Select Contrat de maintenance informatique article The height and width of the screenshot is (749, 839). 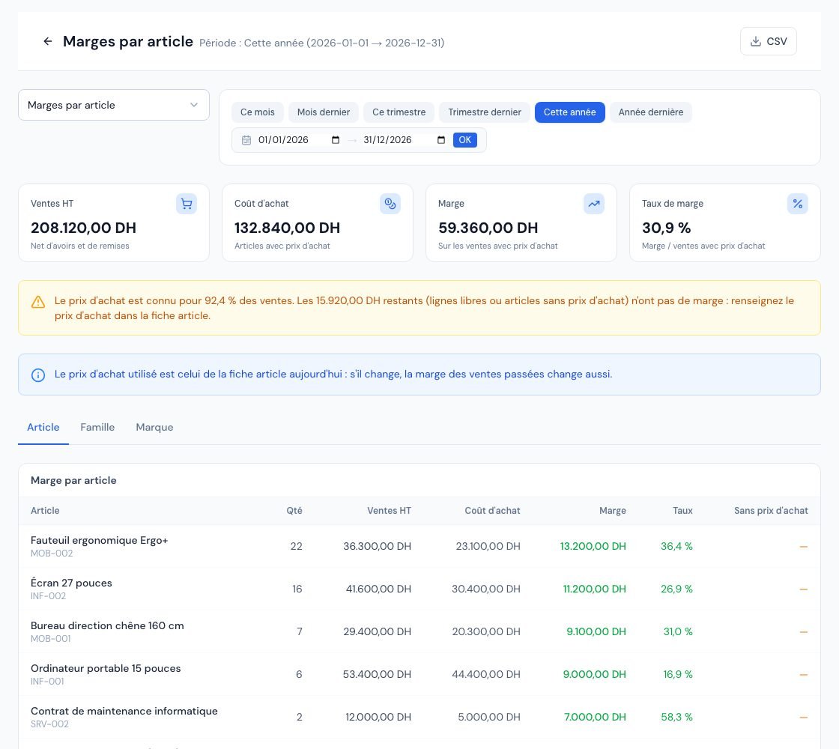click(124, 712)
